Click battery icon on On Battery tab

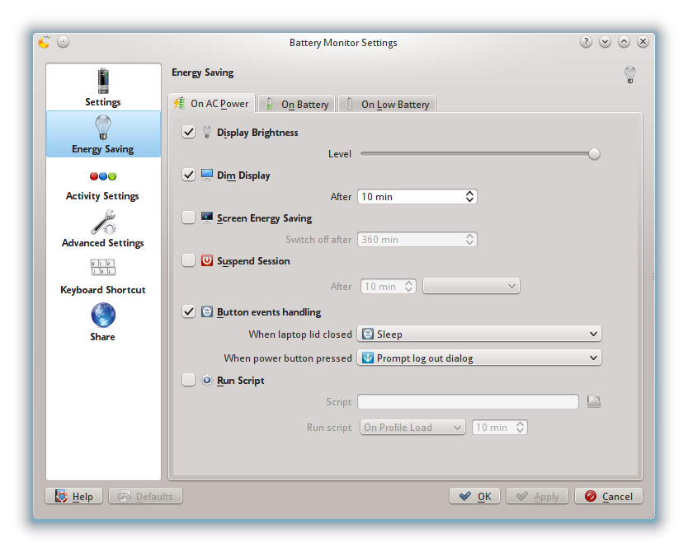click(x=270, y=105)
